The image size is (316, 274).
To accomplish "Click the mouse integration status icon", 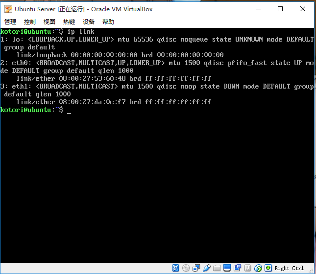I will 258,268.
